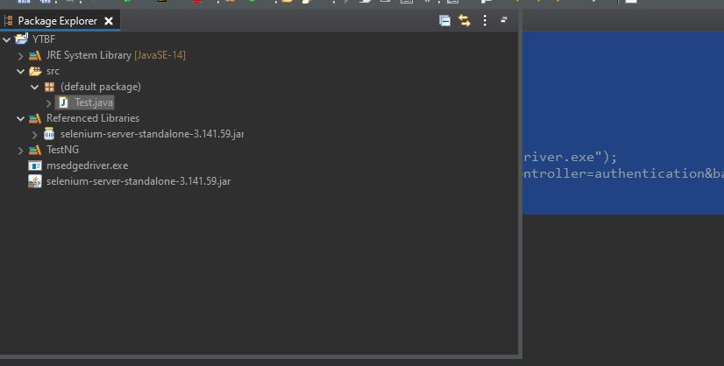Select the src folder label
Image resolution: width=724 pixels, height=366 pixels.
click(x=53, y=71)
